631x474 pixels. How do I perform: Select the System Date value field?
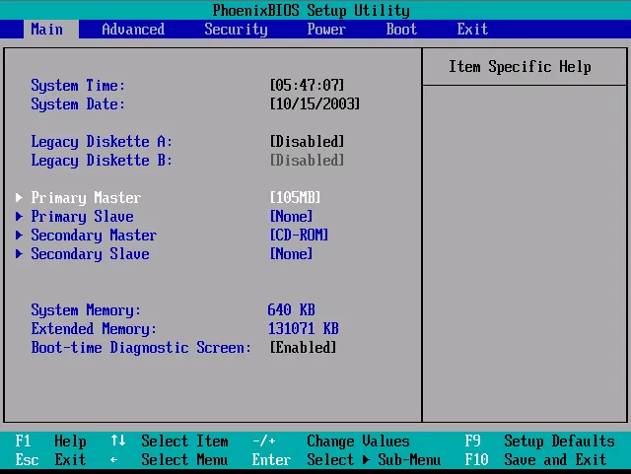315,103
